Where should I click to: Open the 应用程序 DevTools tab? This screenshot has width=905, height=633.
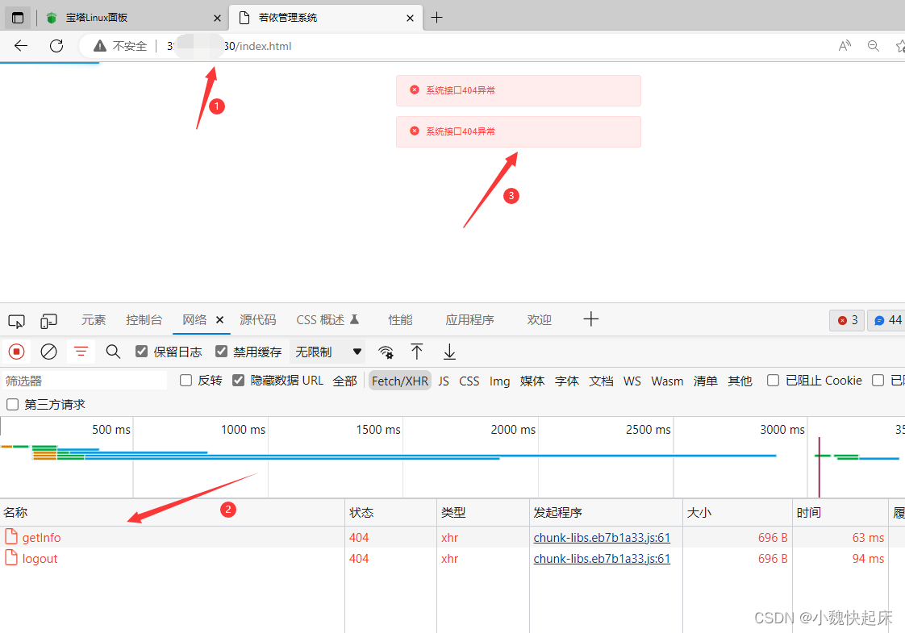click(469, 319)
